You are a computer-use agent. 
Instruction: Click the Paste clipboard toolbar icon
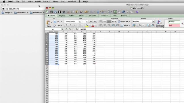pos(77,12)
